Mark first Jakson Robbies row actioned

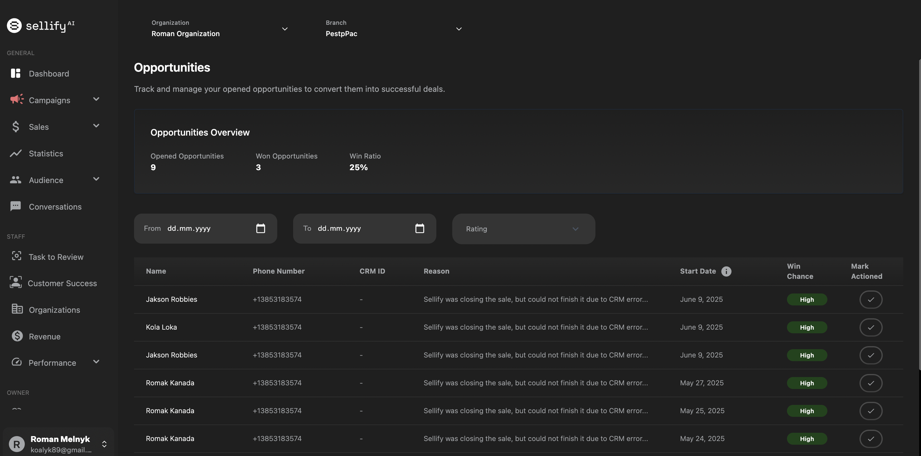tap(871, 299)
